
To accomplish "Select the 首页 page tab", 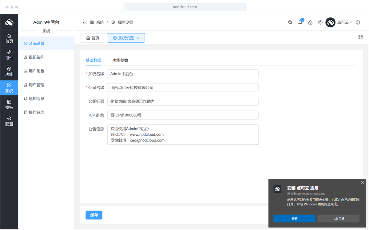I will pyautogui.click(x=93, y=38).
